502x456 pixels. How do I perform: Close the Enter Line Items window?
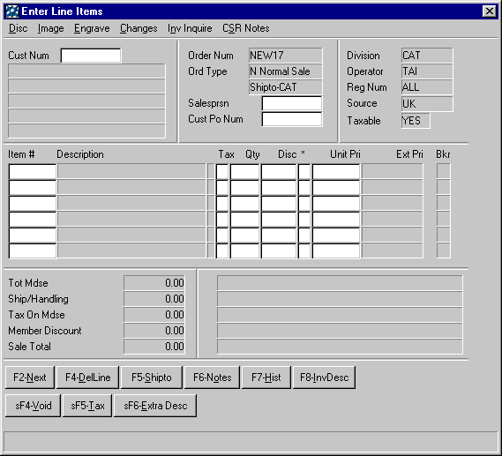coord(489,11)
